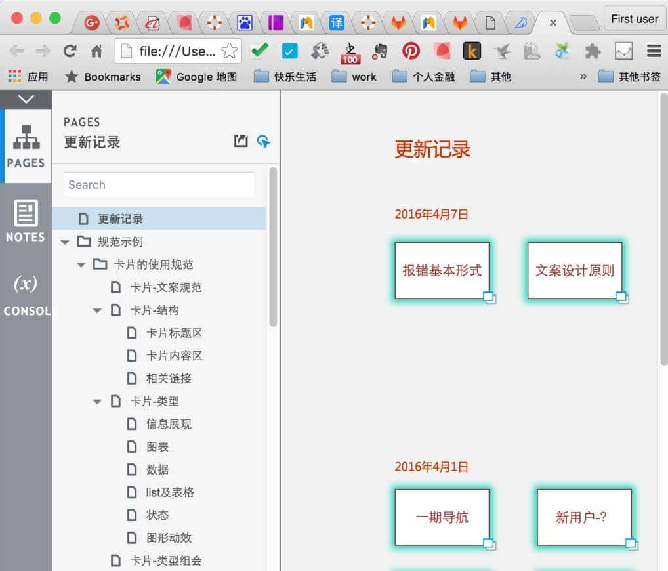Click the browser home icon
The image size is (668, 571).
[96, 50]
